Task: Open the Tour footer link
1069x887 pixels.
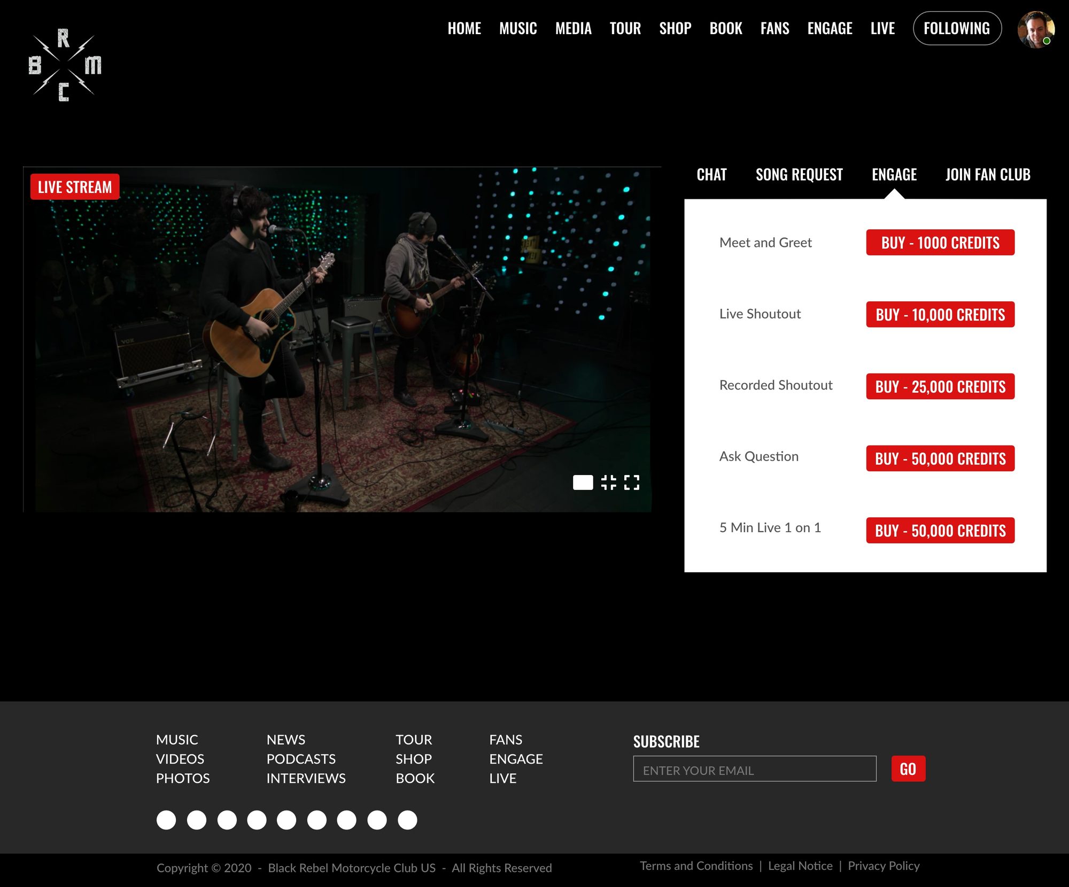Action: [x=414, y=740]
